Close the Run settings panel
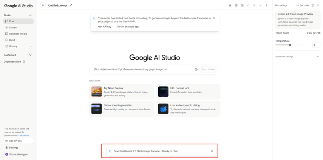The width and height of the screenshot is (323, 160). pyautogui.click(x=318, y=5)
